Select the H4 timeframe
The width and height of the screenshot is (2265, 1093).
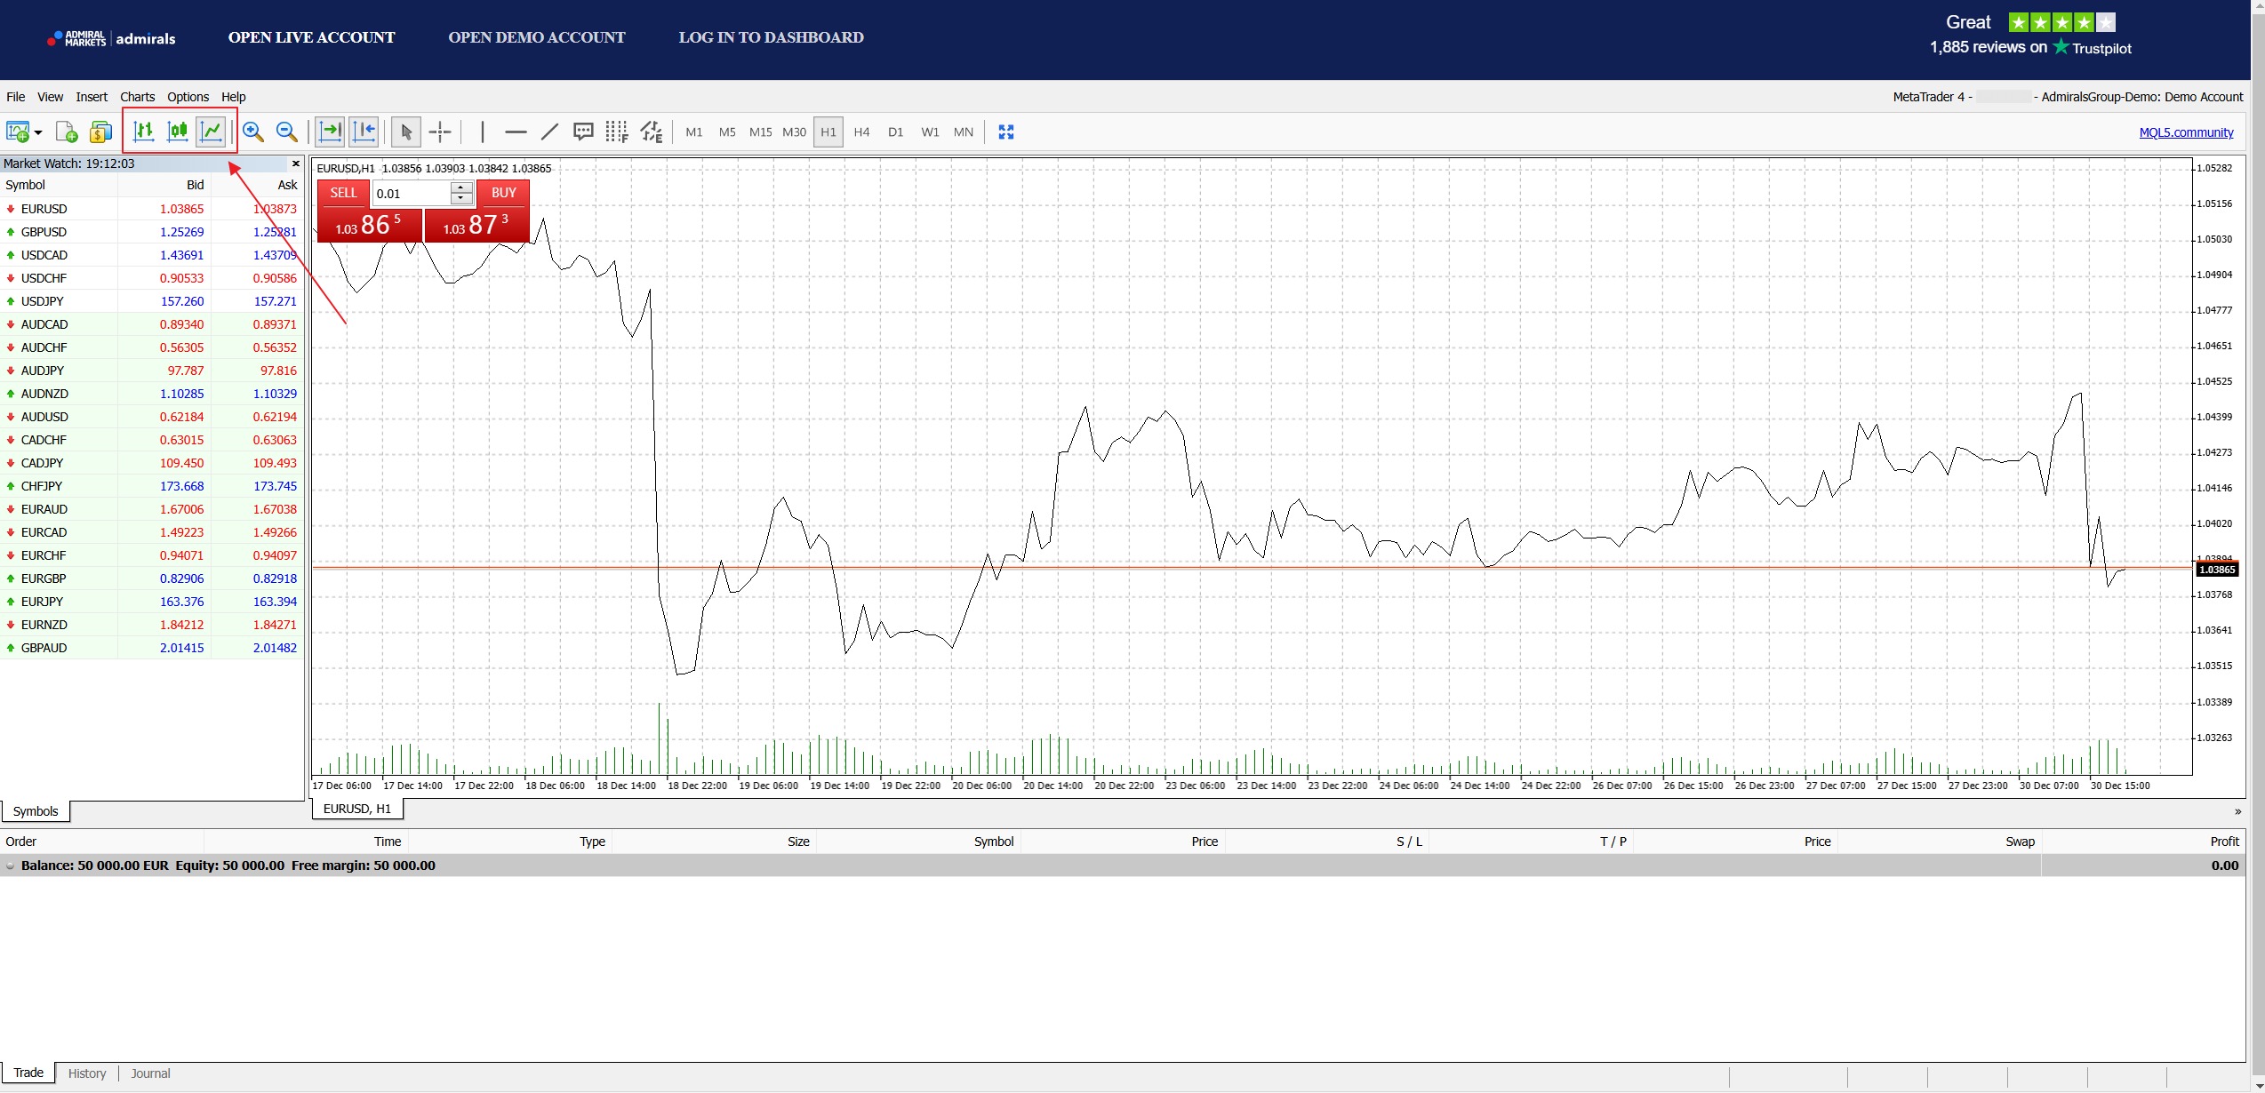coord(861,132)
